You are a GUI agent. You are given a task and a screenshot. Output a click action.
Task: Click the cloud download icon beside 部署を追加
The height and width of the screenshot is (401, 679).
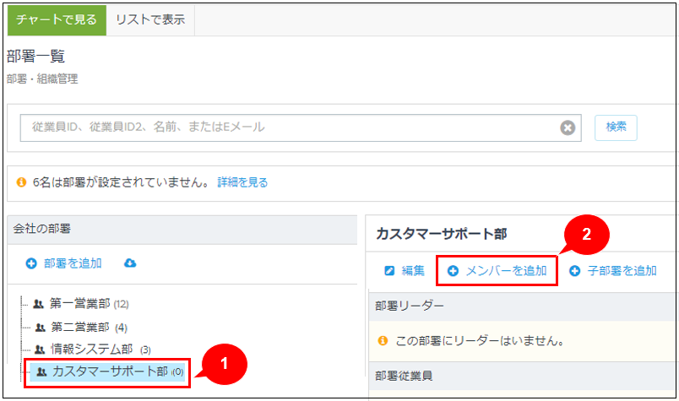point(130,263)
